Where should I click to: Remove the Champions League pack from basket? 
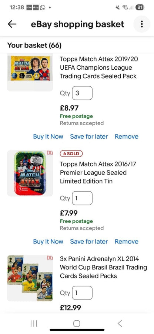(x=127, y=136)
